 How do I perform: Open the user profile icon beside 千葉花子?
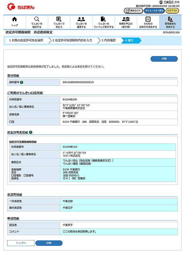(x=161, y=2)
